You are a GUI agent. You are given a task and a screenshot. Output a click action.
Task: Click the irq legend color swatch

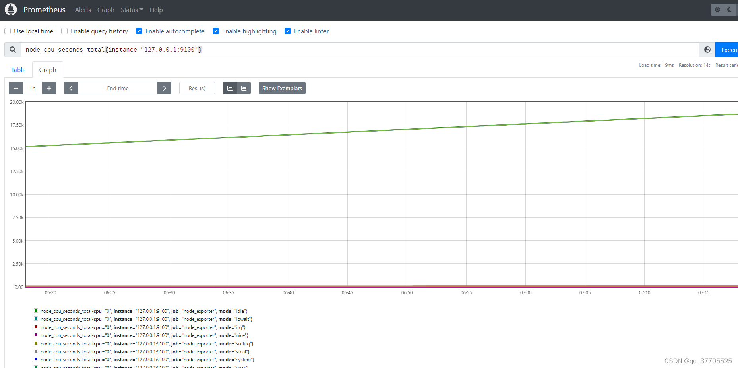(x=36, y=327)
